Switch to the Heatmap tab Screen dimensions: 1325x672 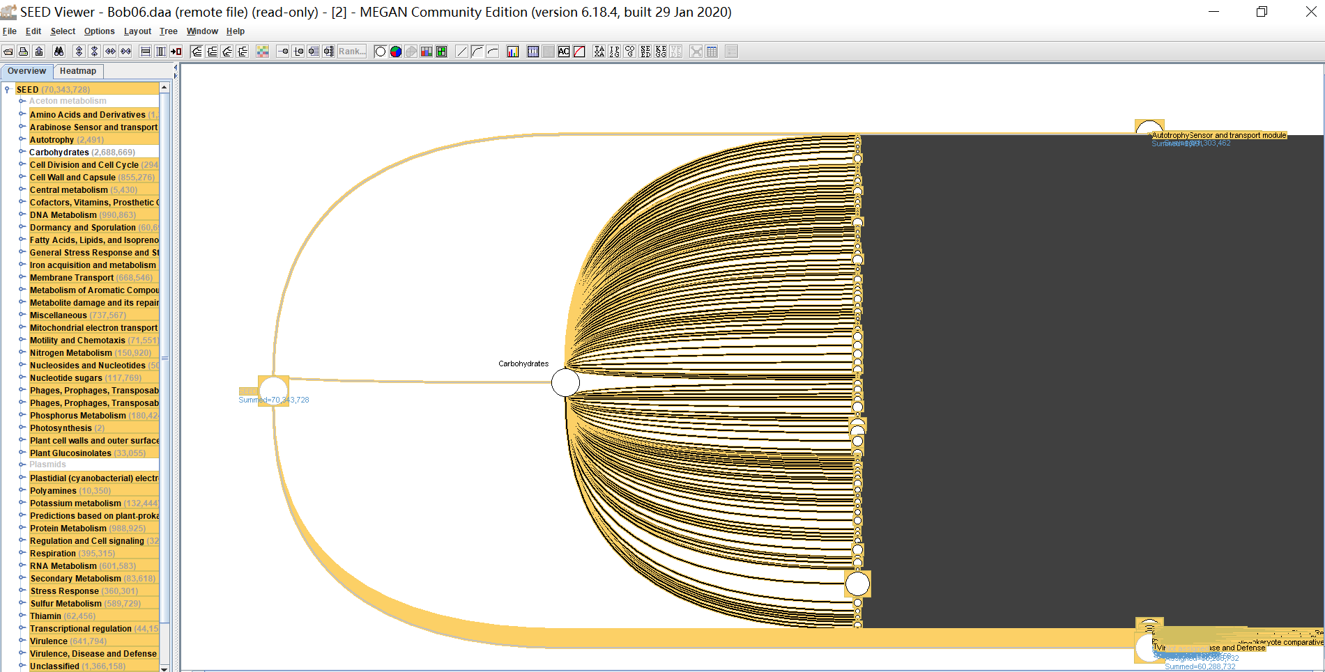click(x=78, y=71)
